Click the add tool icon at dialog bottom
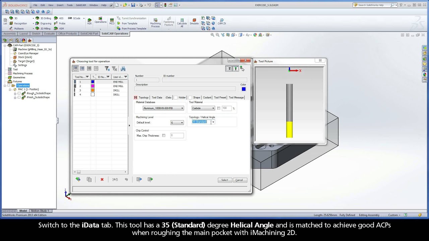The height and width of the screenshot is (241, 429). [x=78, y=179]
